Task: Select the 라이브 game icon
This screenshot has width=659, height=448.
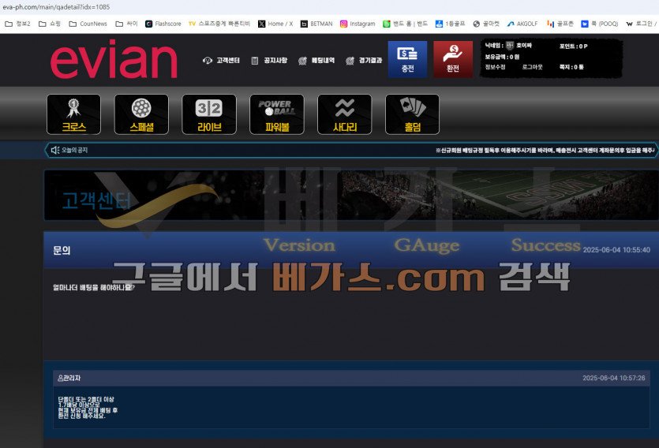Action: pyautogui.click(x=209, y=114)
